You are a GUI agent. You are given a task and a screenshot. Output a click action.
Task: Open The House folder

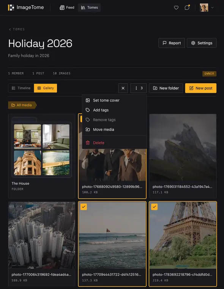pyautogui.click(x=42, y=156)
